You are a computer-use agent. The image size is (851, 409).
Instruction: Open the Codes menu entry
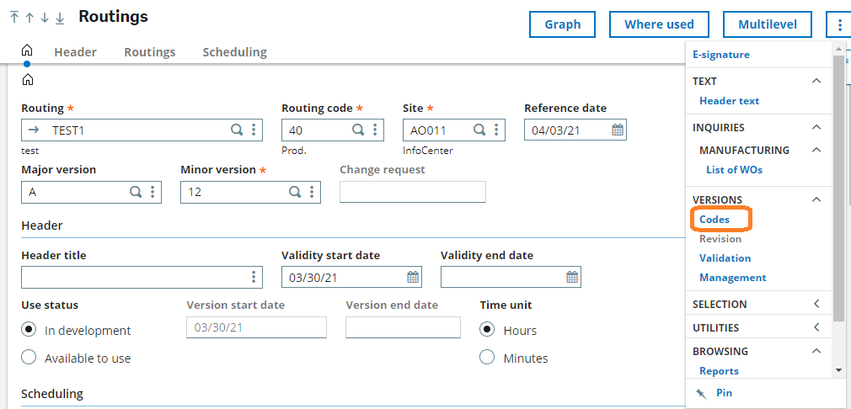(x=715, y=220)
